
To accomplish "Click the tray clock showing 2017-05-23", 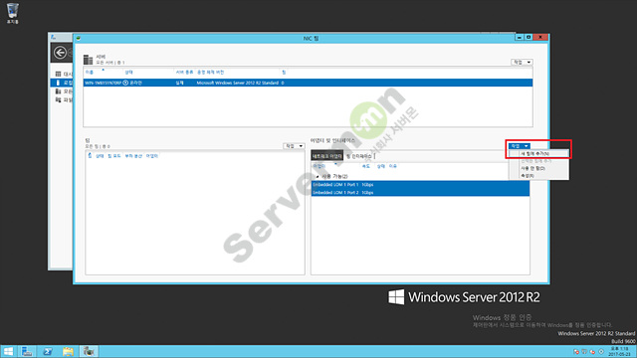I will coord(620,351).
